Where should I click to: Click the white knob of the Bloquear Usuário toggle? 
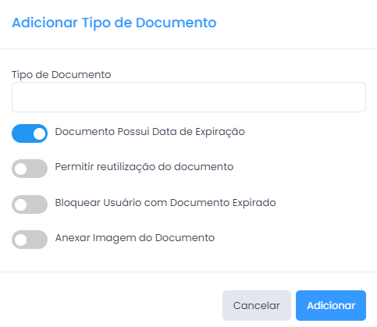coord(20,204)
